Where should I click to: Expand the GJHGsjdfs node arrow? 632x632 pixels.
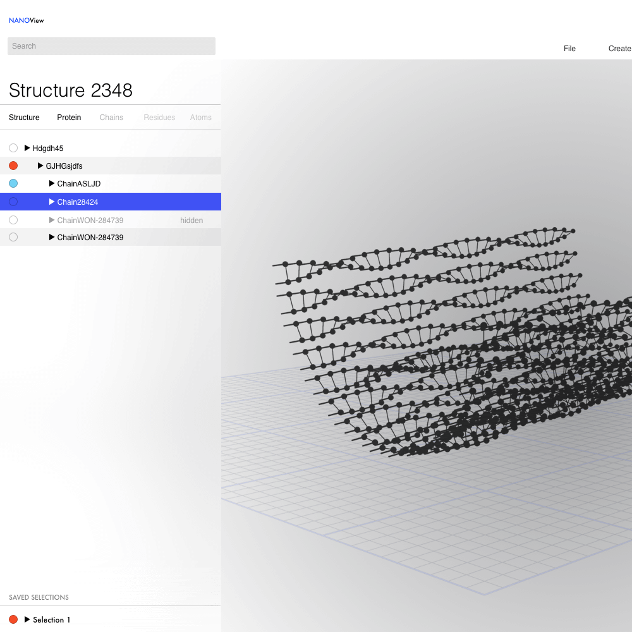(x=40, y=166)
